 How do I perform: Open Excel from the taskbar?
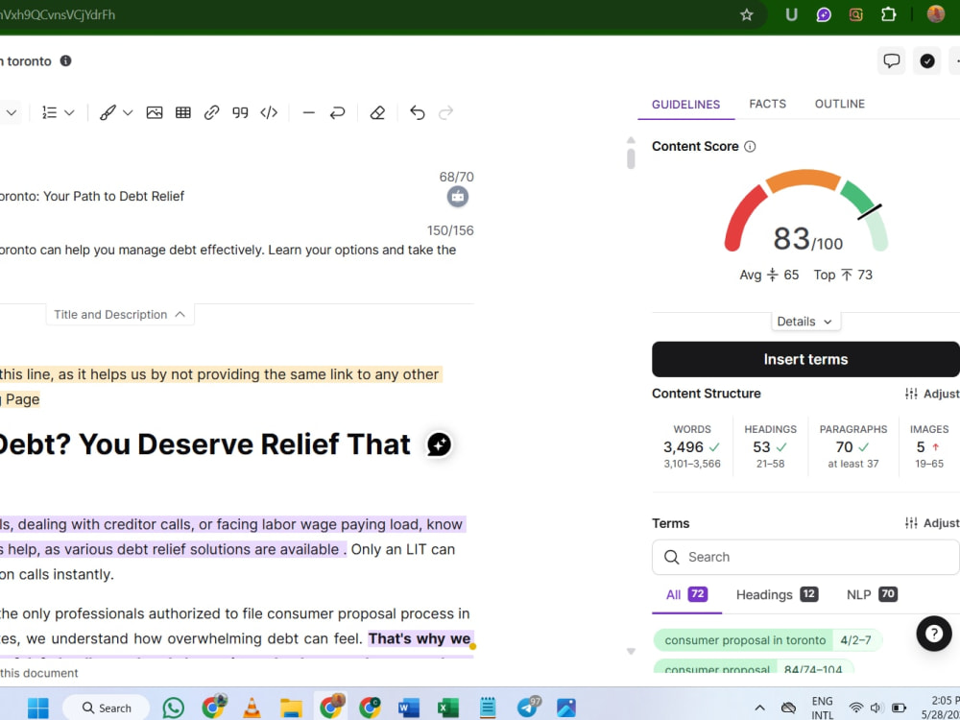tap(448, 708)
